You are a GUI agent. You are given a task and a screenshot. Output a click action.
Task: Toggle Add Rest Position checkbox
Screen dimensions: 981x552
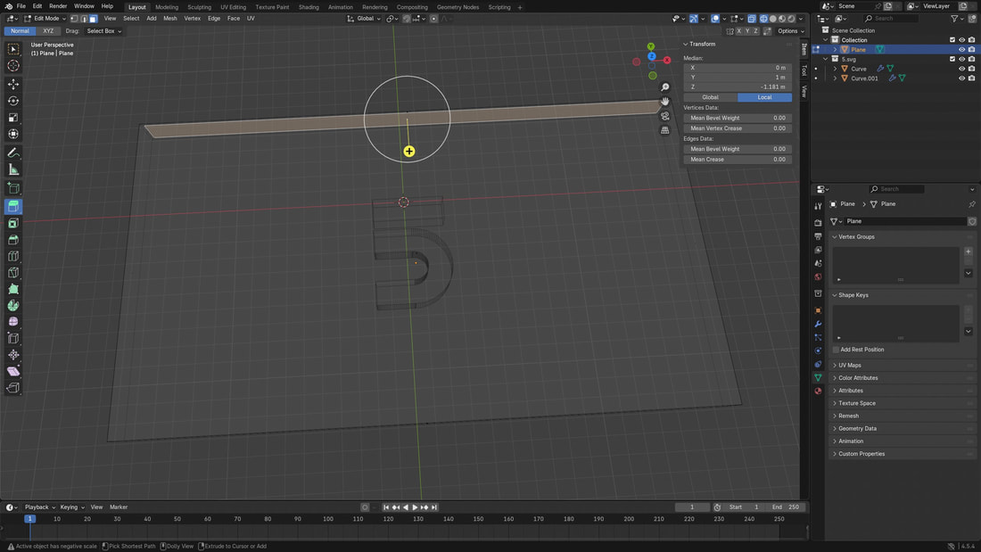click(x=836, y=350)
